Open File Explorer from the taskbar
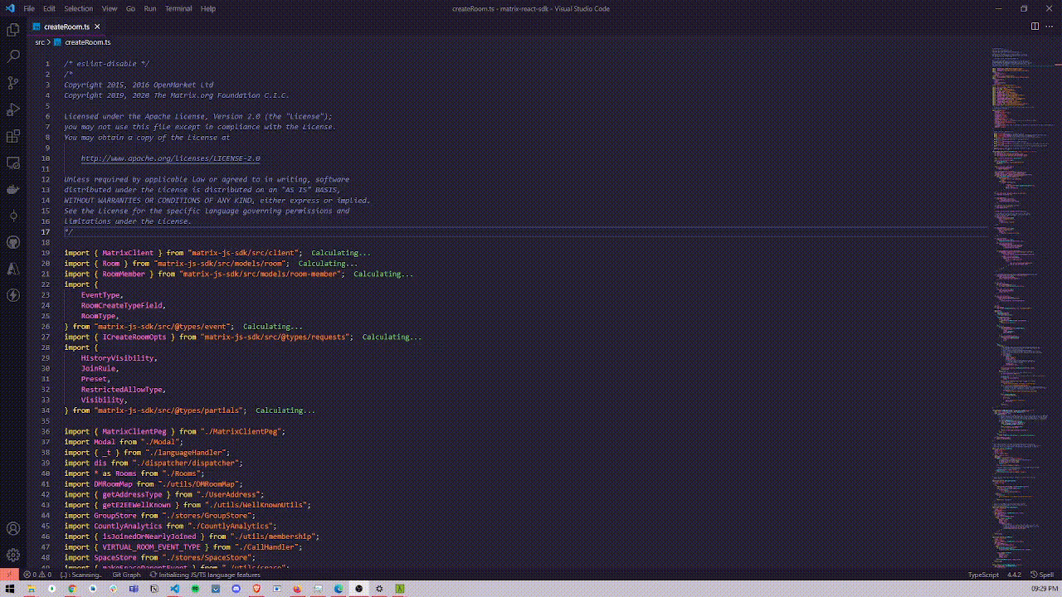This screenshot has width=1062, height=597. (31, 589)
